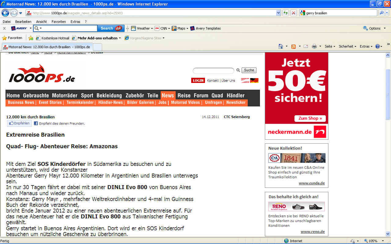Open Avery Templates toolbar item
Viewport: 391px width, 244px height.
pyautogui.click(x=205, y=28)
